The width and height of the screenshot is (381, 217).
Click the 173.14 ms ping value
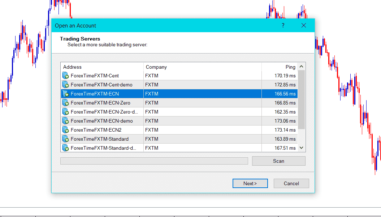(285, 130)
